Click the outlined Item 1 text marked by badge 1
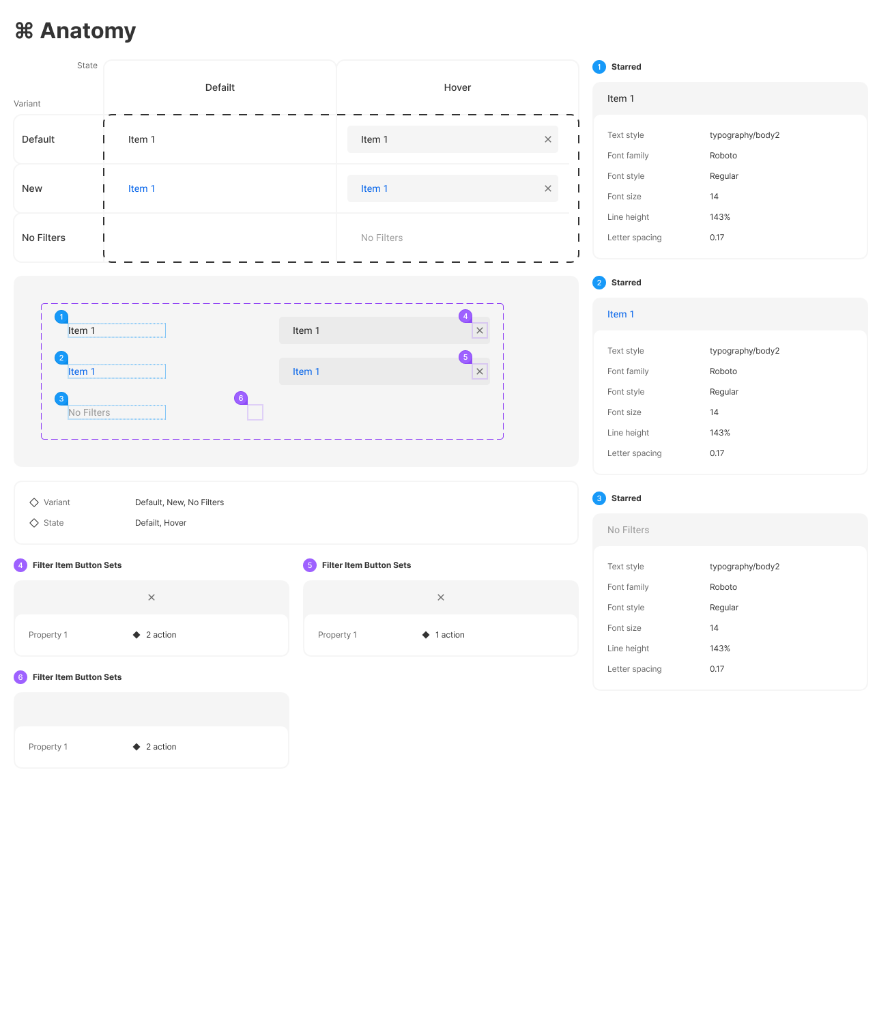The width and height of the screenshot is (877, 1009). 117,330
